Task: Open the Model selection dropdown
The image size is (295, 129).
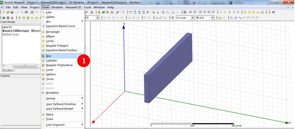Action: coord(205,18)
